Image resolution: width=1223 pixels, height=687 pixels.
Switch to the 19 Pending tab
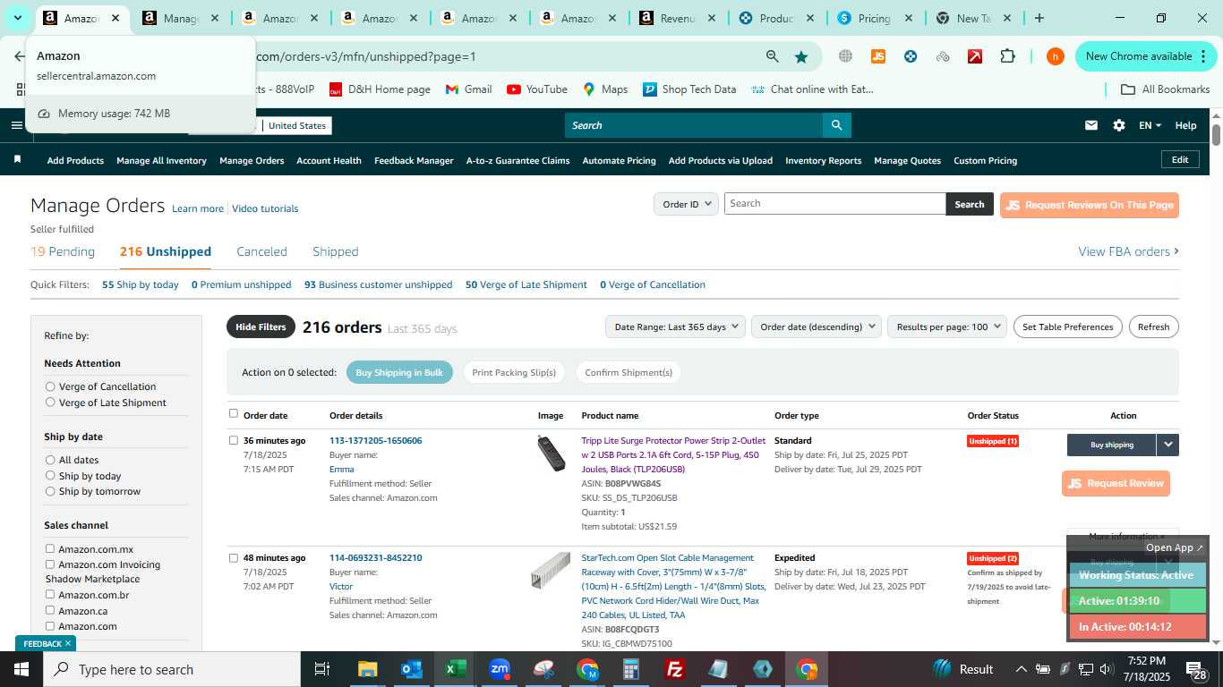63,251
